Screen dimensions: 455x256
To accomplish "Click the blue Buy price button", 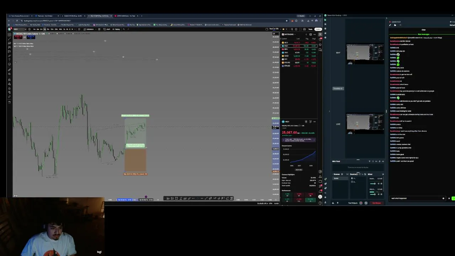I will click(31, 37).
